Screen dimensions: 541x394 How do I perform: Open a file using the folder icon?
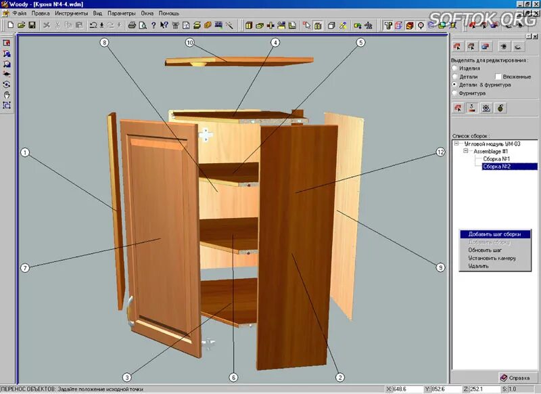click(x=22, y=25)
